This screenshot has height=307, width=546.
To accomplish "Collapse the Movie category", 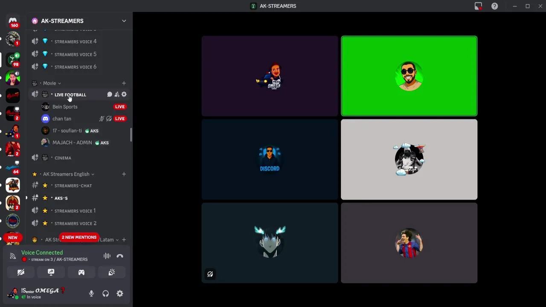I will click(x=59, y=84).
